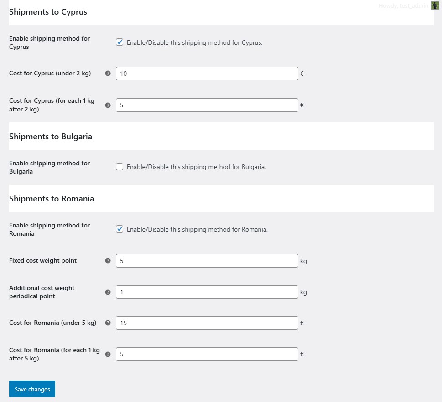
Task: Click label text 'Enable/Disable this shipping method for Romania'
Action: click(x=197, y=229)
